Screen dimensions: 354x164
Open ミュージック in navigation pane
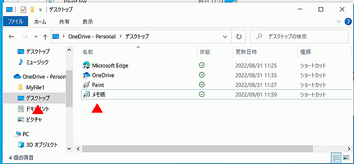(x=33, y=62)
